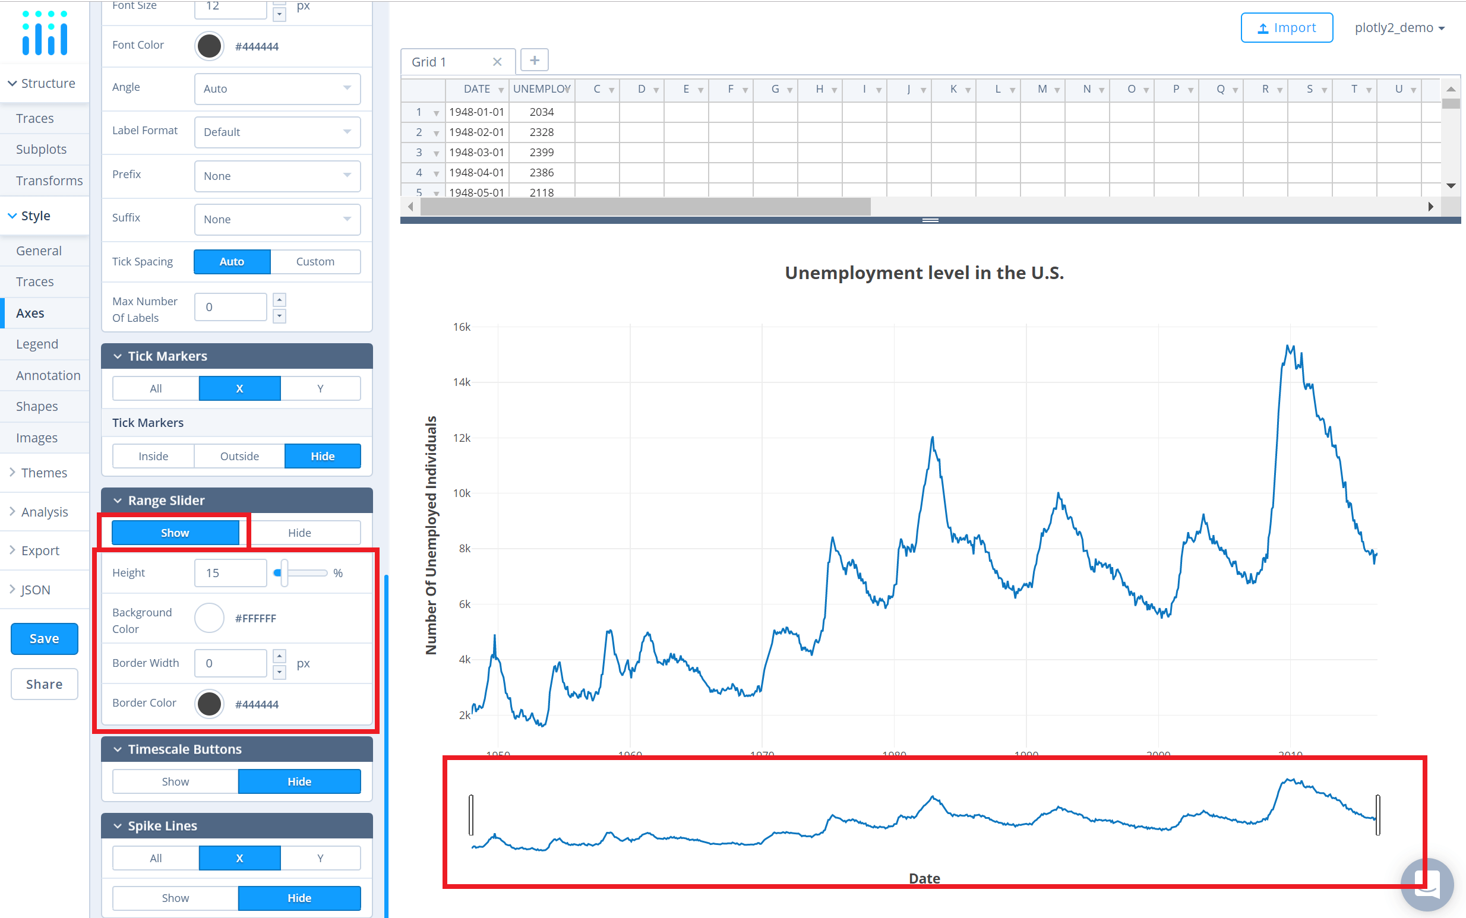Increase Border Width with stepper up arrow
Image resolution: width=1466 pixels, height=918 pixels.
[279, 656]
